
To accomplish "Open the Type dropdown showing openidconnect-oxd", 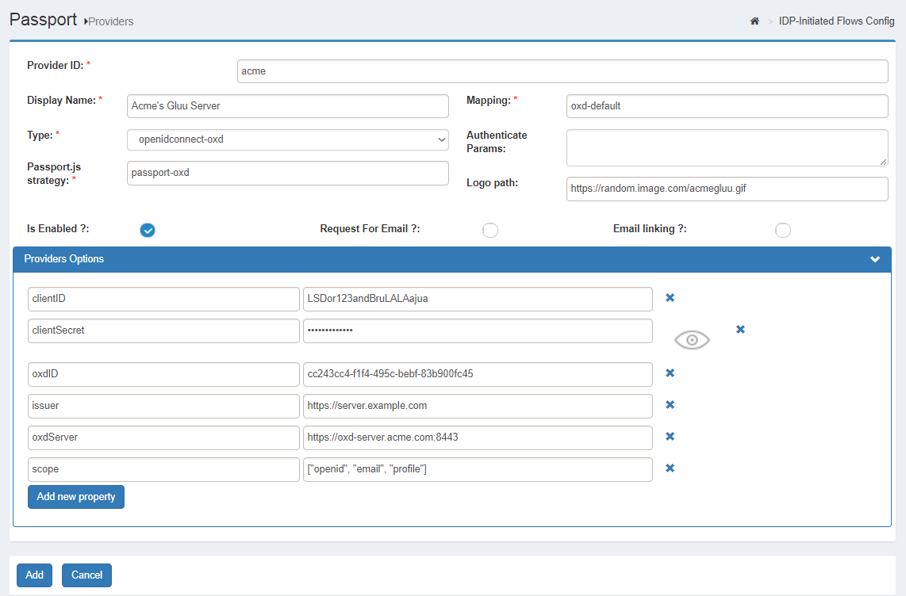I will pos(287,139).
